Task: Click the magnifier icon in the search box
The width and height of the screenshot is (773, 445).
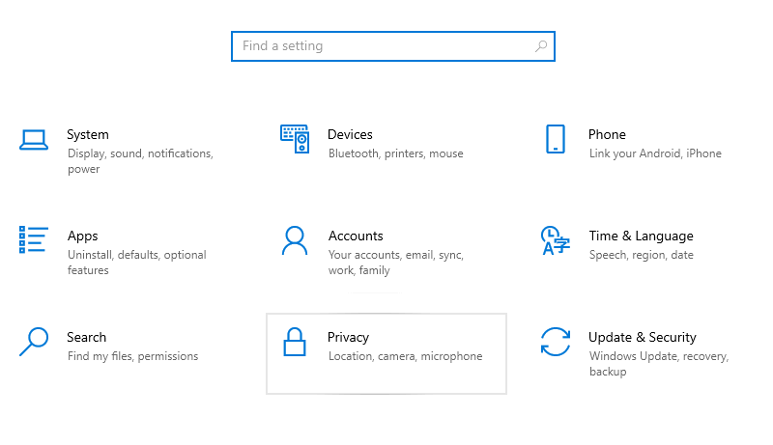Action: pos(541,46)
